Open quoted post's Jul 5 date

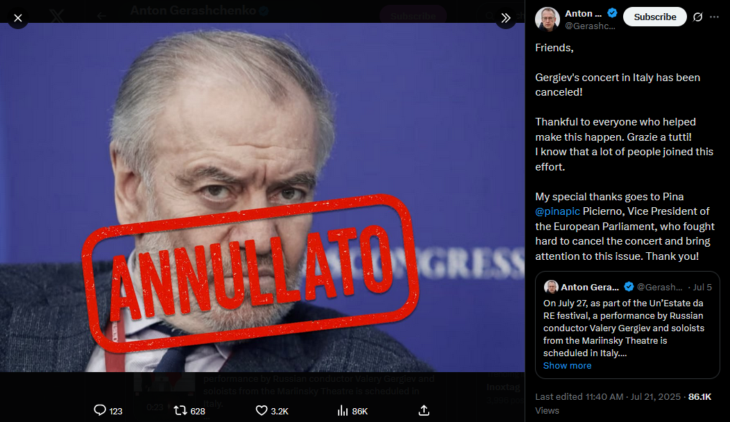point(702,287)
